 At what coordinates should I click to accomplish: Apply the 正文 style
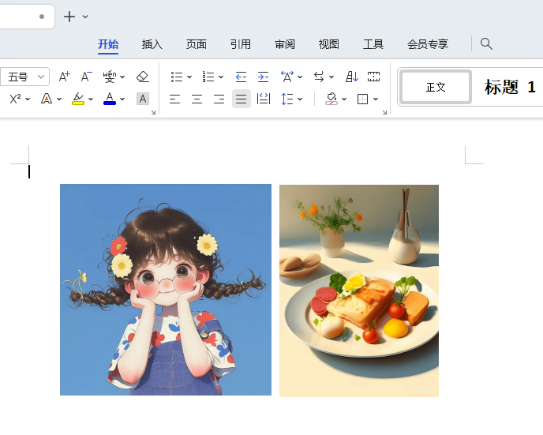(436, 87)
